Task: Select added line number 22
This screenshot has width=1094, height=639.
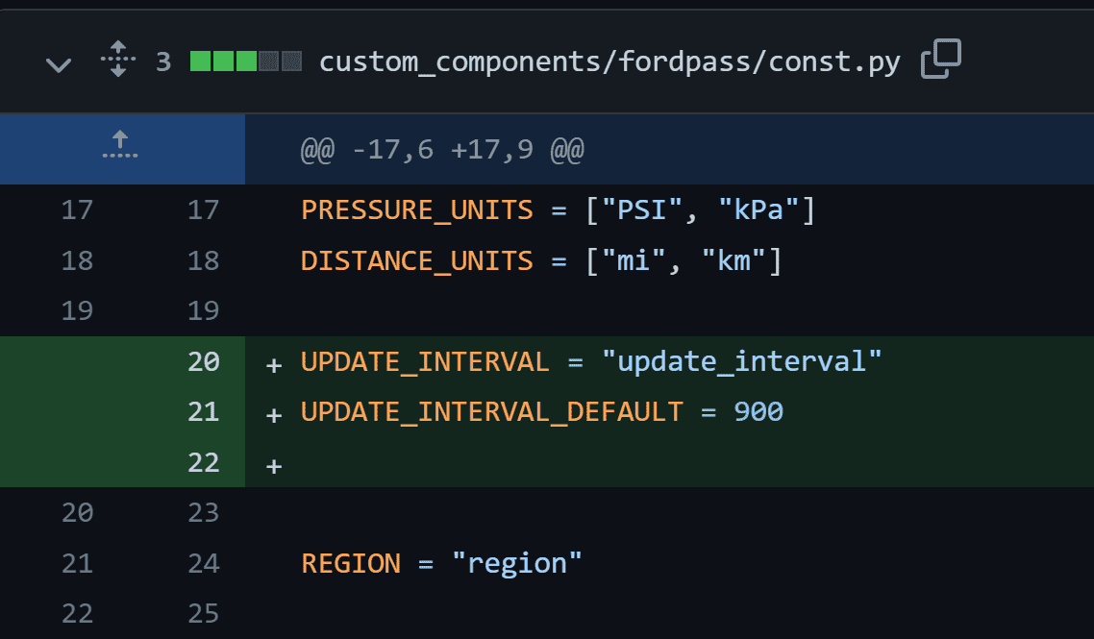Action: [203, 462]
